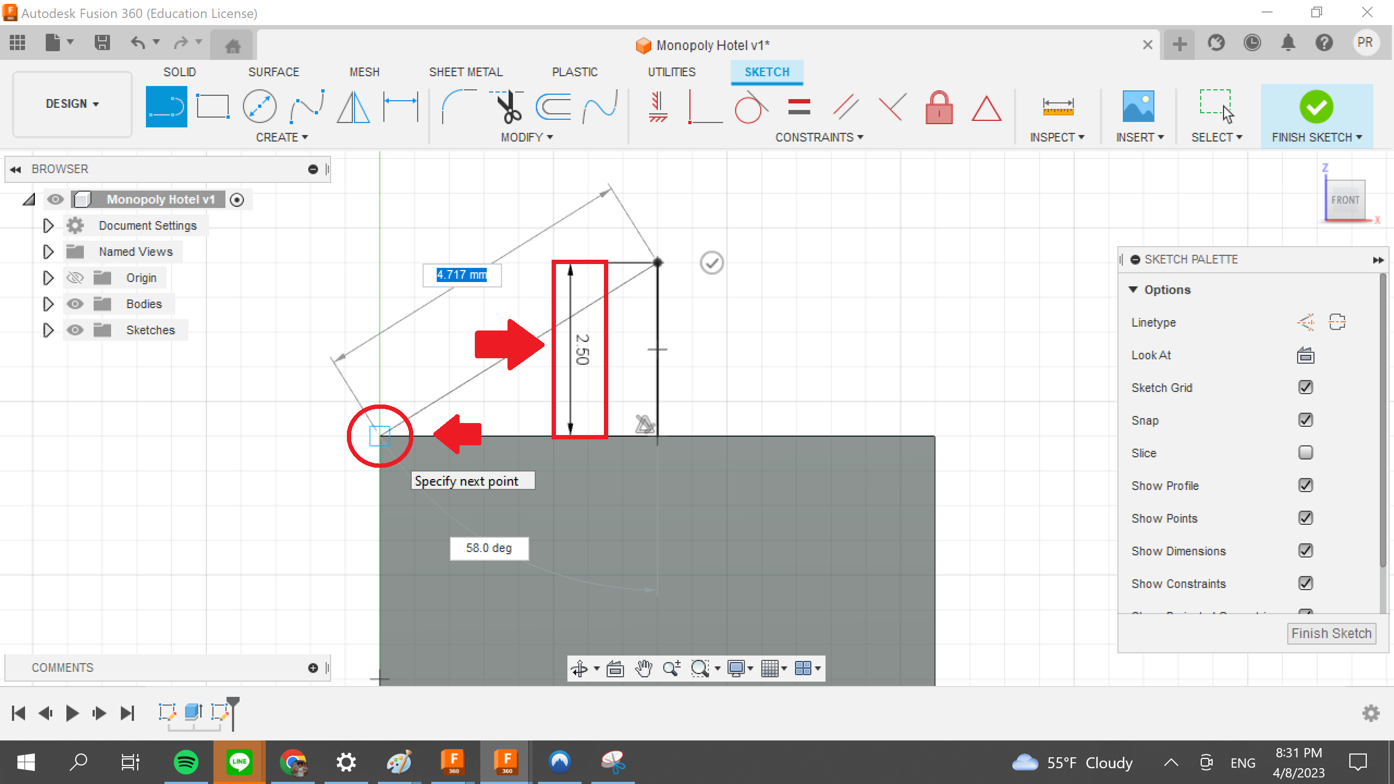Click the Orbit tool in navigation bar

coord(579,668)
